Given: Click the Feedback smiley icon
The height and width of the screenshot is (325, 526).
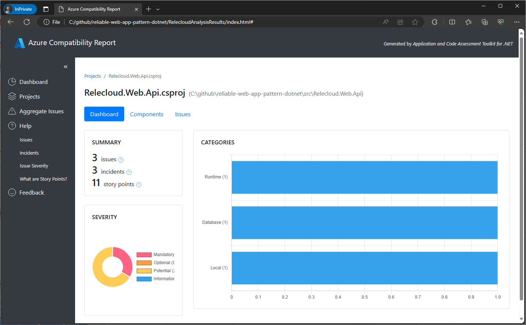Looking at the screenshot, I should click(11, 192).
